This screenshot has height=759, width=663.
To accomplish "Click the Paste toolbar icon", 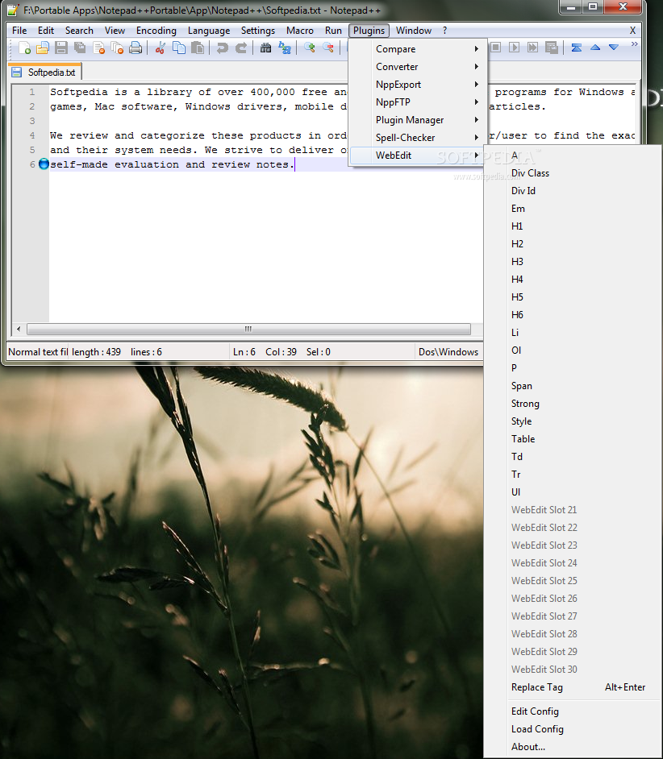I will pyautogui.click(x=198, y=48).
